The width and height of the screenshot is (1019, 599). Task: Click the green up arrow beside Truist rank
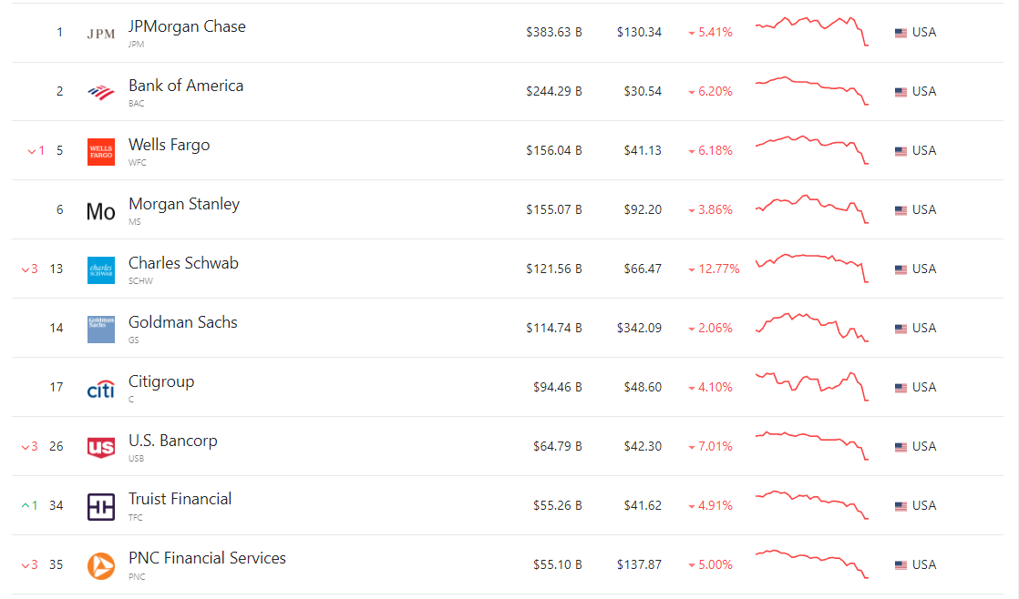[x=27, y=505]
